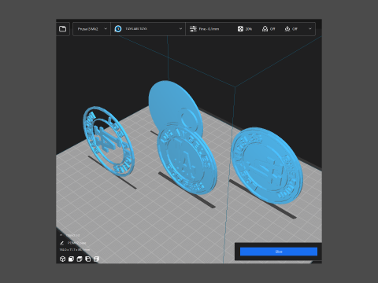Viewport: 378px width, 283px height.
Task: Select the ring-shaped LA logo model on the left
Action: pos(109,141)
